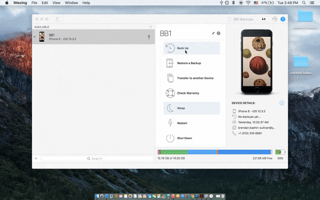
Task: Open iMazing help question mark icon
Action: click(283, 19)
